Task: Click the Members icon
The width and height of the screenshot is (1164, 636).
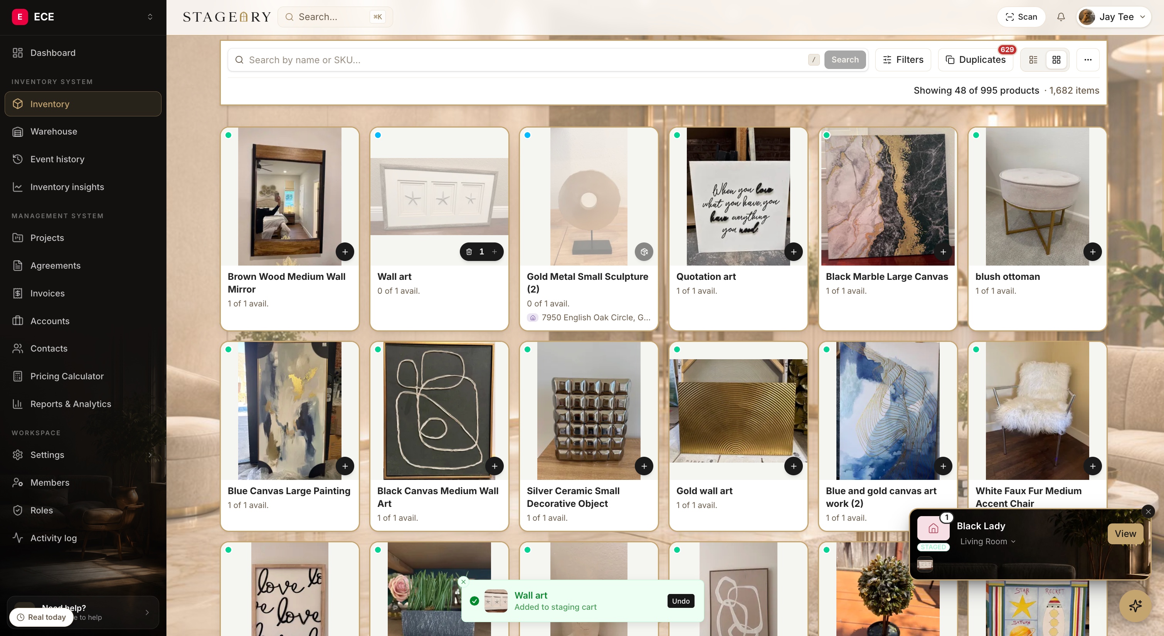Action: point(18,482)
